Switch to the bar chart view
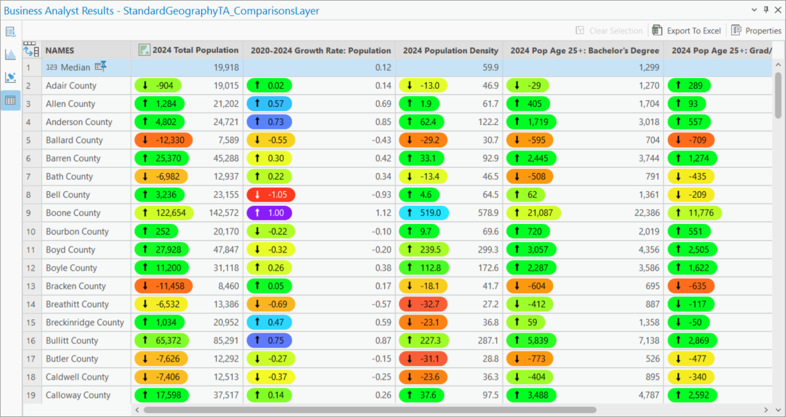Image resolution: width=786 pixels, height=417 pixels. (x=9, y=54)
